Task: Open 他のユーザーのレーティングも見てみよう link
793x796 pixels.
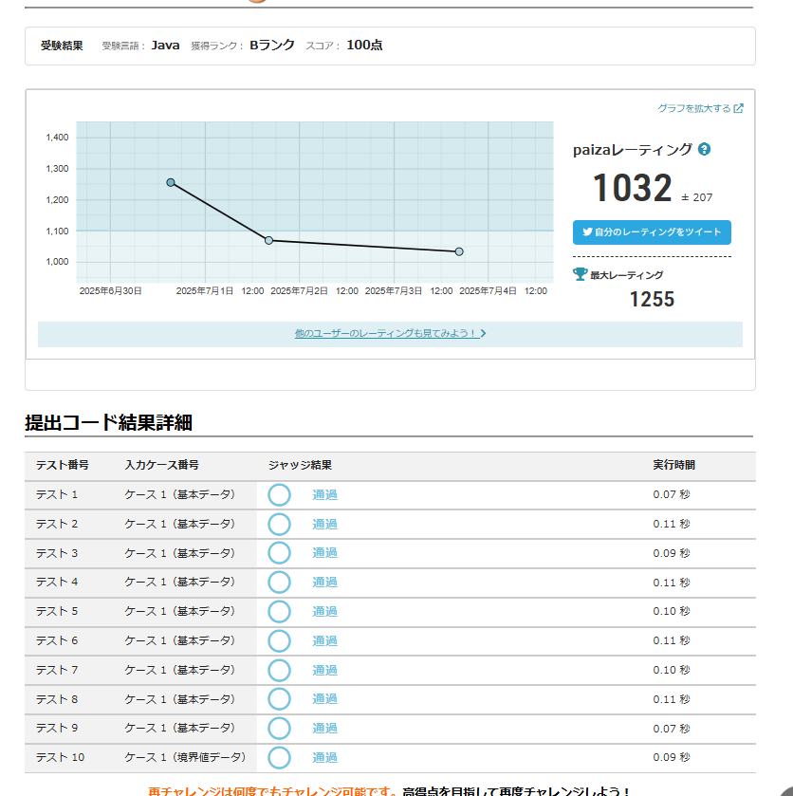Action: click(x=389, y=334)
